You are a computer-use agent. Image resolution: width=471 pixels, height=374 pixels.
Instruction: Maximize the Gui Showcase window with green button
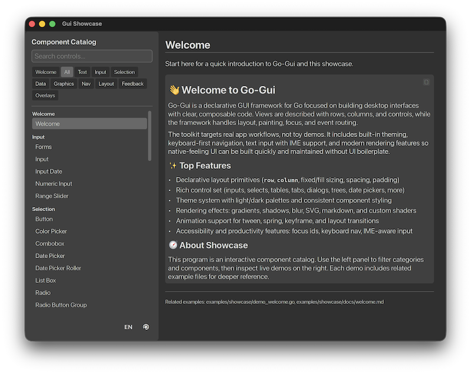point(52,24)
